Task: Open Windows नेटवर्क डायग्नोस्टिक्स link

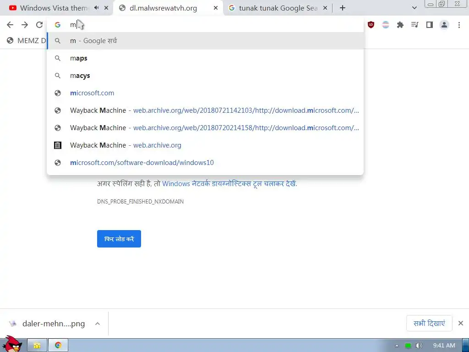Action: [x=229, y=183]
